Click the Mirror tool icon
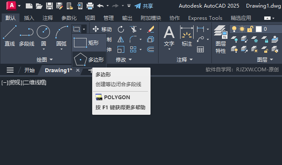282x165 pixels. pyautogui.click(x=120, y=39)
